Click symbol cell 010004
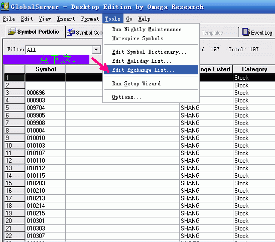The height and width of the screenshot is (242, 275). pyautogui.click(x=45, y=131)
